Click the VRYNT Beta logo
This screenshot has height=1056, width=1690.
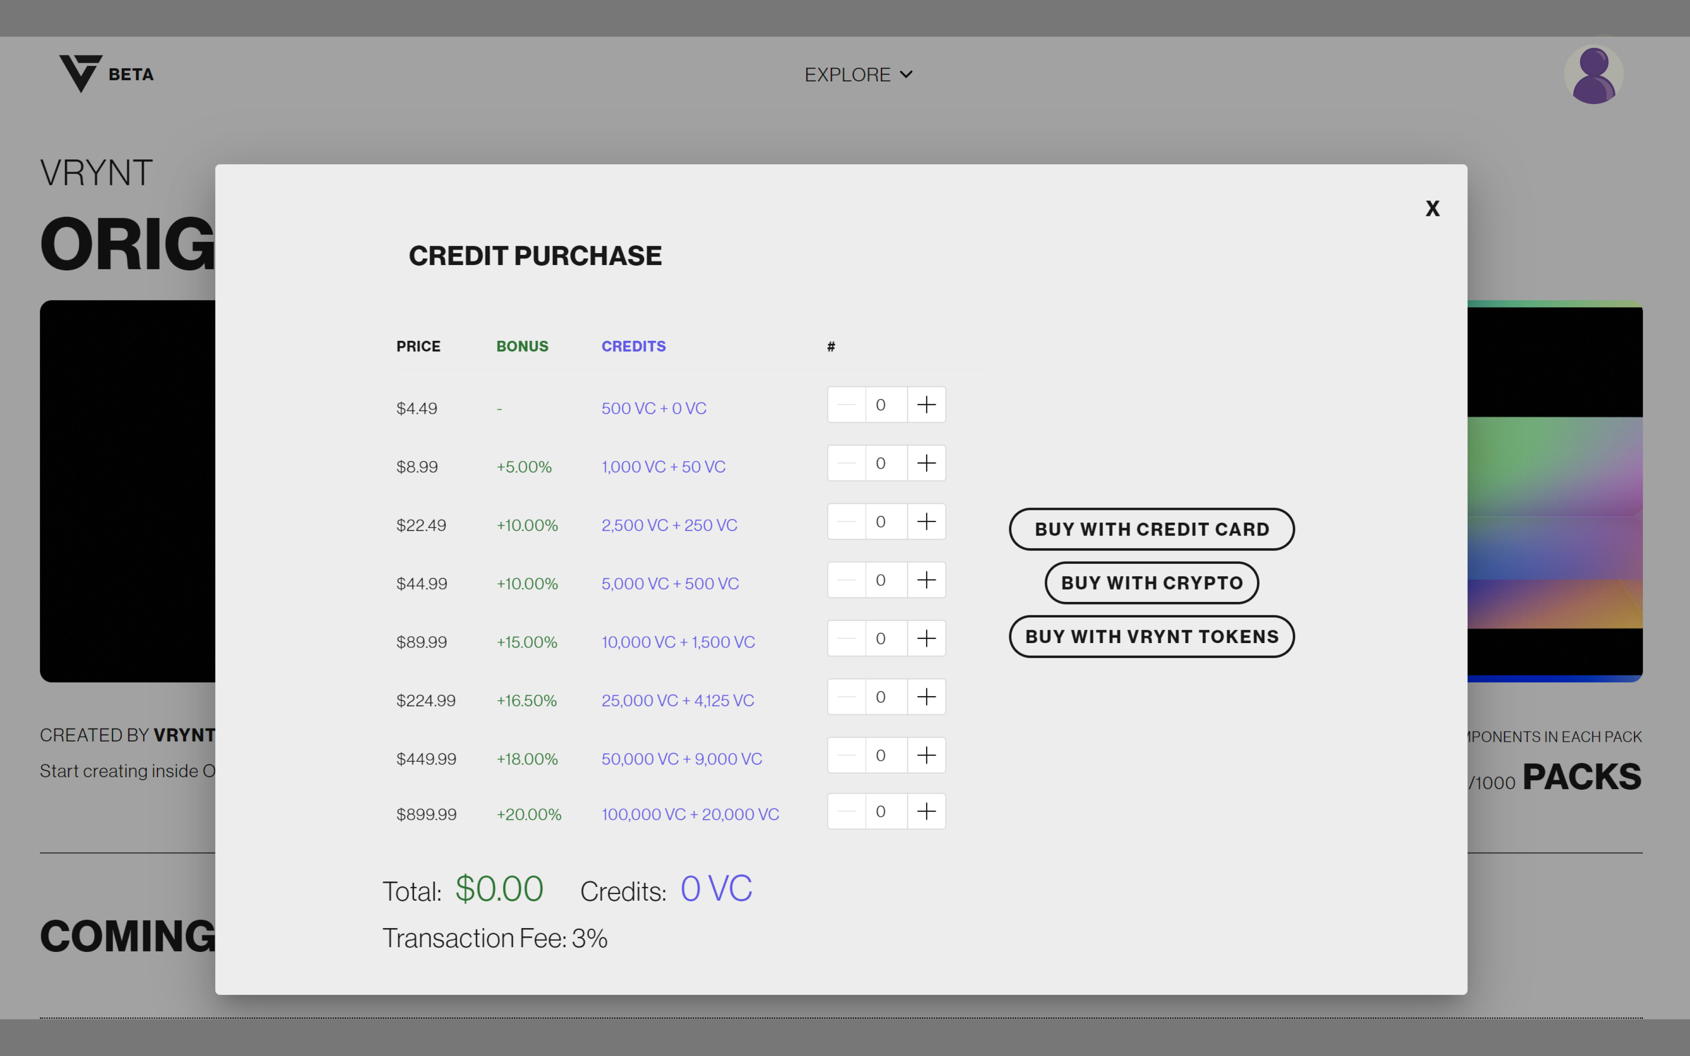pyautogui.click(x=106, y=73)
